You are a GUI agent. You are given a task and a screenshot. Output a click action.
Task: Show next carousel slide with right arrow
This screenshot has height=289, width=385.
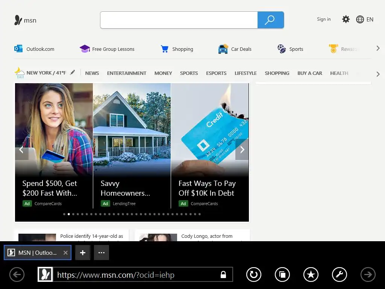(242, 149)
